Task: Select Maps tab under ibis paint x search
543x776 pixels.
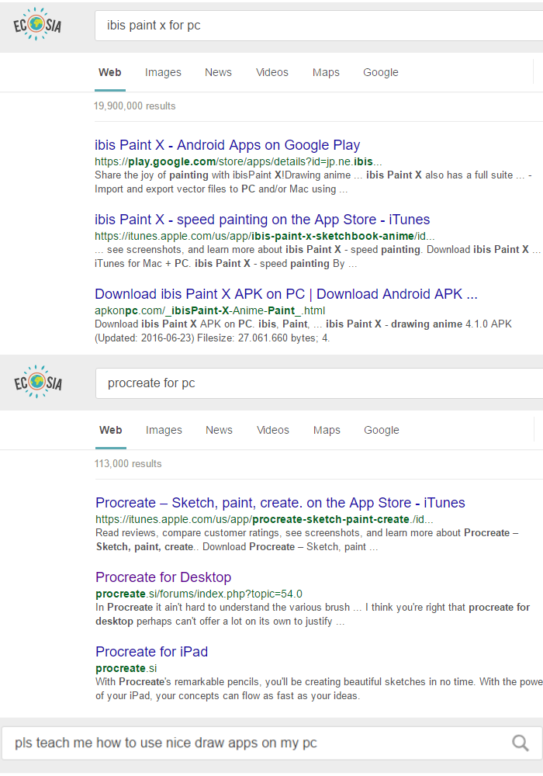Action: coord(326,72)
